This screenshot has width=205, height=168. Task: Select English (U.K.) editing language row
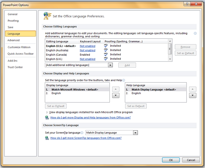click(106, 59)
